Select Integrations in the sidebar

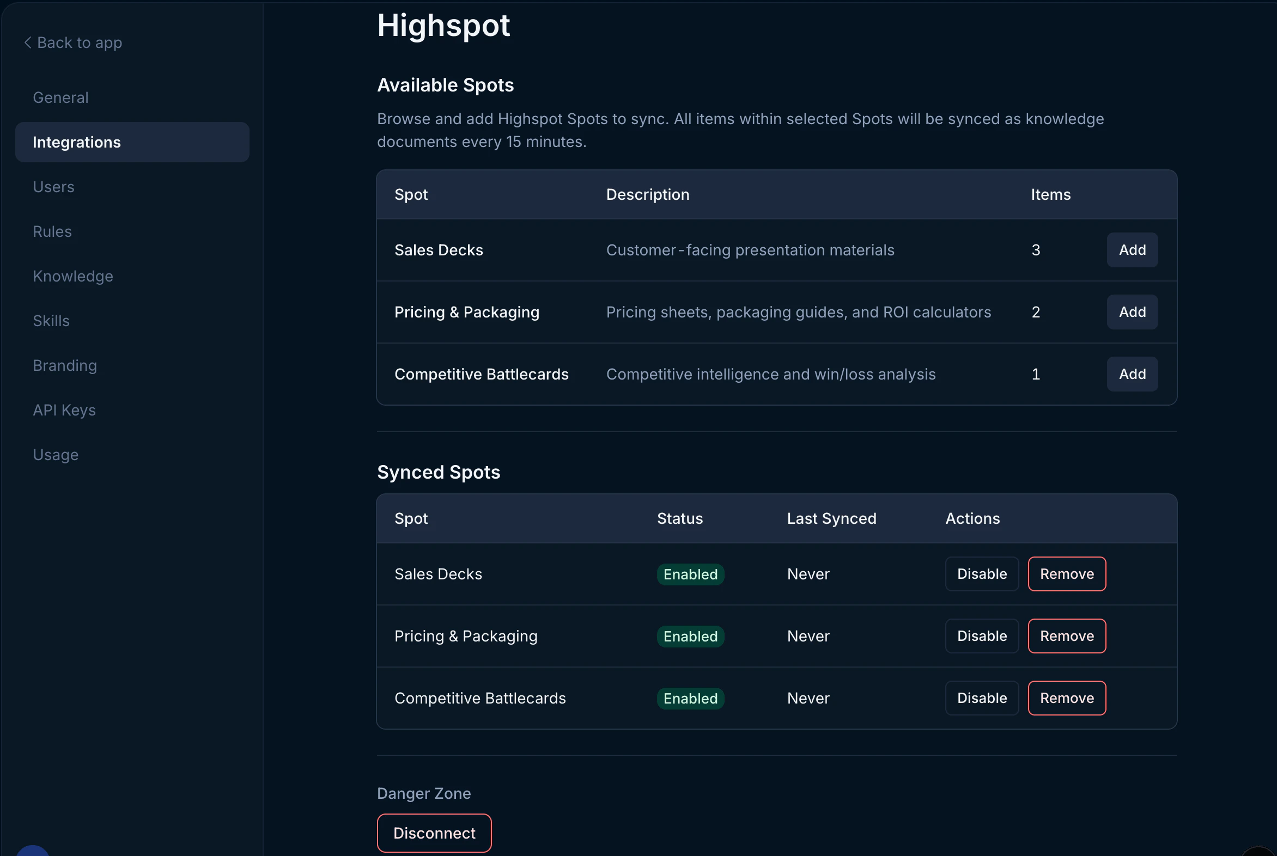coord(77,143)
